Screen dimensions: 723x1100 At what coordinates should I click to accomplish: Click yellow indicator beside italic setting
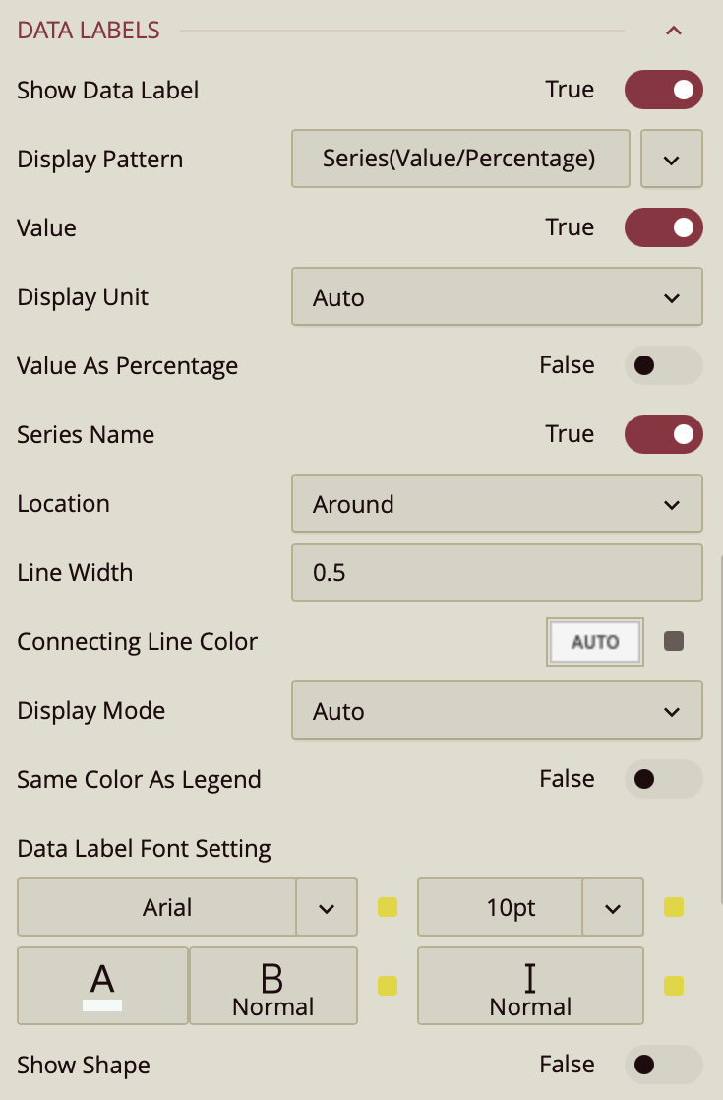pos(674,986)
